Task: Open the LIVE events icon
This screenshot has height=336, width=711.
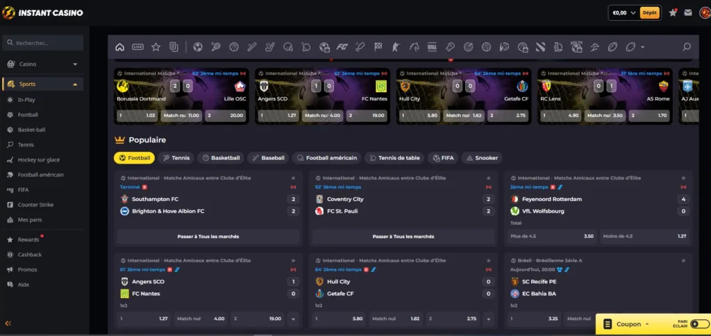Action: [138, 46]
